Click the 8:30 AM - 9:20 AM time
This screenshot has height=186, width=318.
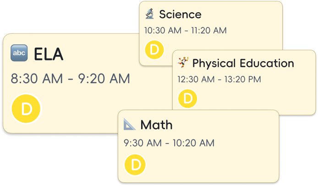click(70, 79)
